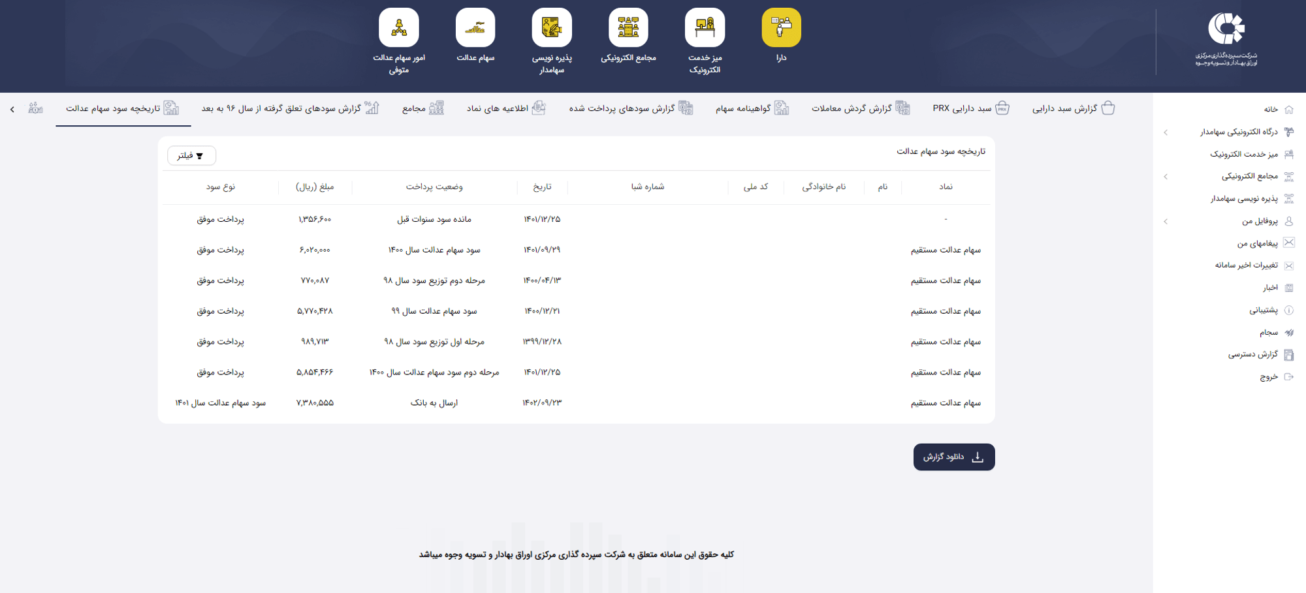
Task: Click the PRX basket icon in tab bar
Action: (x=1002, y=108)
